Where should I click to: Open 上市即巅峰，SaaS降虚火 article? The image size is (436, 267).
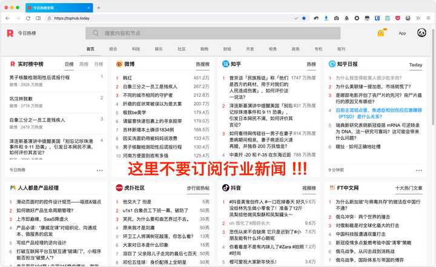tap(42, 219)
